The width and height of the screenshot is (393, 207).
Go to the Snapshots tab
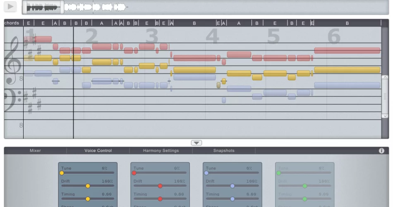(224, 151)
